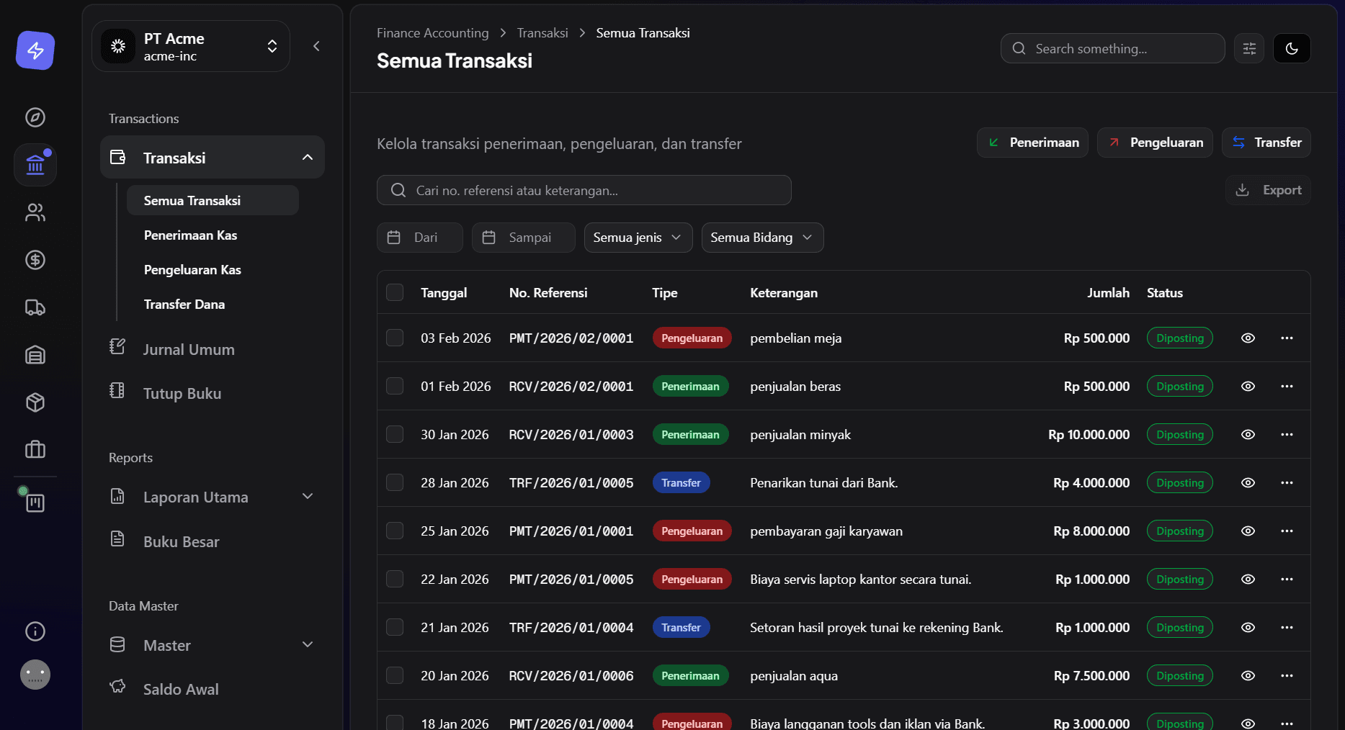
Task: Click the dollar coin icon in sidebar
Action: [x=35, y=260]
